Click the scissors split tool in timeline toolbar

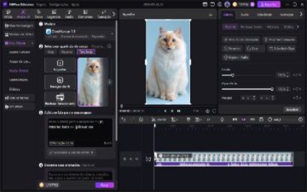[153, 119]
